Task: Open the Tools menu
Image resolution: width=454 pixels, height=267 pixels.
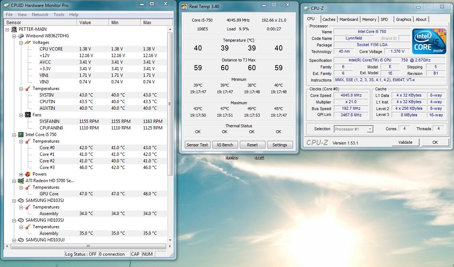Action: 59,15
